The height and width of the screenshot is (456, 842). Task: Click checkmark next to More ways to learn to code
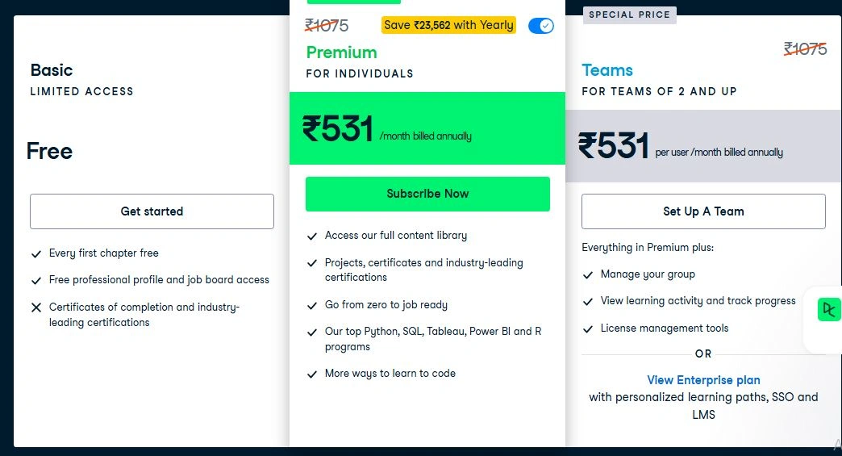tap(312, 374)
